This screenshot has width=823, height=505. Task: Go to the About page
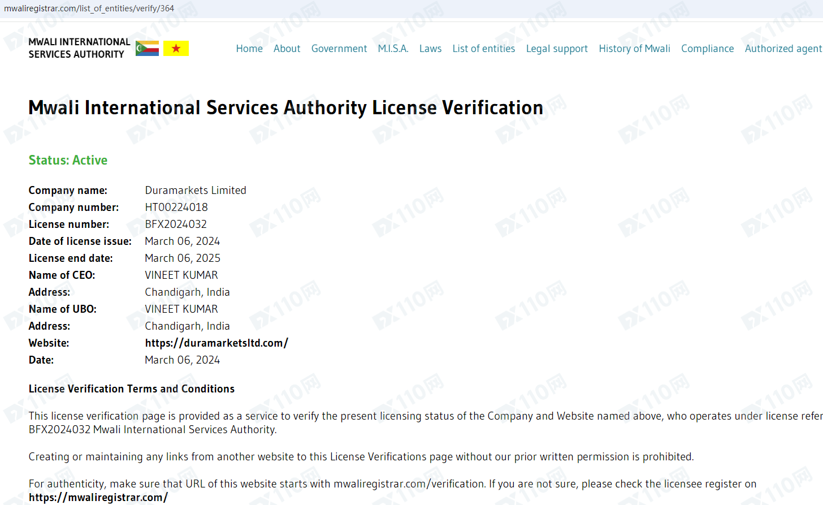coord(287,49)
